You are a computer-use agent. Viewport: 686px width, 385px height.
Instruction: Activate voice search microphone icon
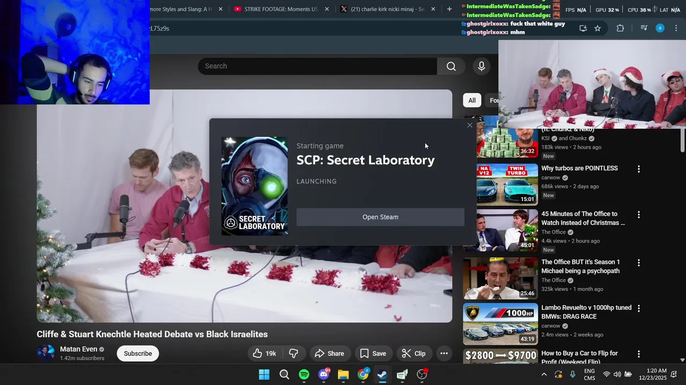tap(481, 66)
